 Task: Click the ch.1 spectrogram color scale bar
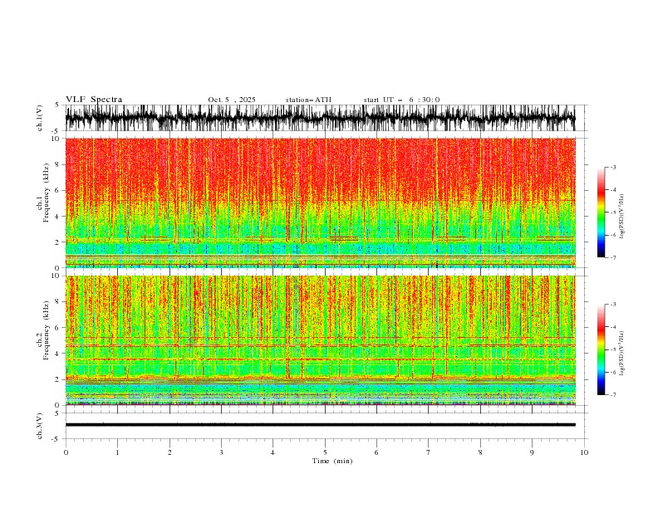(x=601, y=212)
